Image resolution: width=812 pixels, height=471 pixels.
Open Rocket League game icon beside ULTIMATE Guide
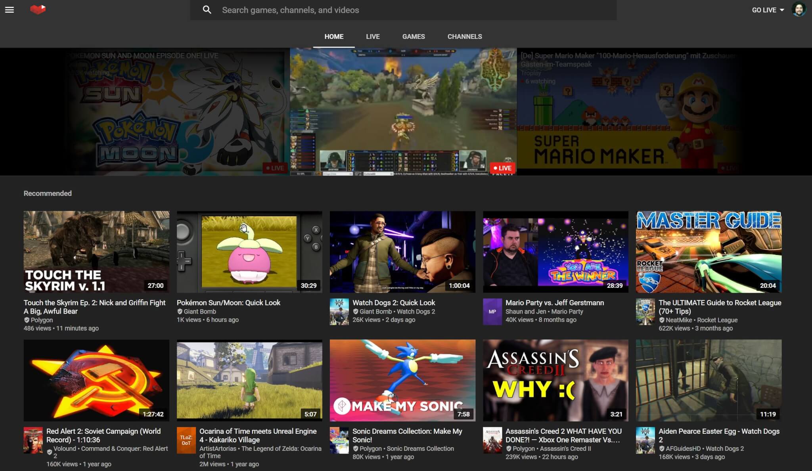tap(645, 312)
